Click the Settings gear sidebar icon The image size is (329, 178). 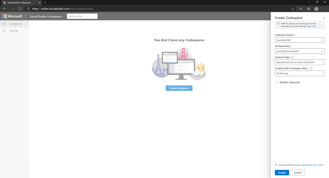(x=4, y=31)
